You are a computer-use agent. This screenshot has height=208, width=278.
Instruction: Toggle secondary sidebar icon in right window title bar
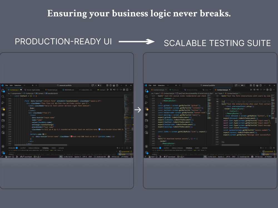pyautogui.click(x=261, y=85)
